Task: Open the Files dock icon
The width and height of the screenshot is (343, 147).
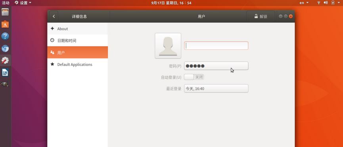Action: pos(5,12)
